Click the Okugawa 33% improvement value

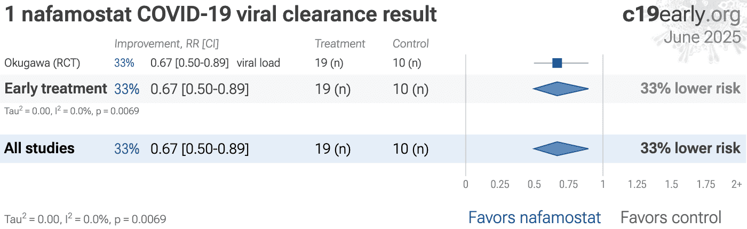[x=124, y=63]
